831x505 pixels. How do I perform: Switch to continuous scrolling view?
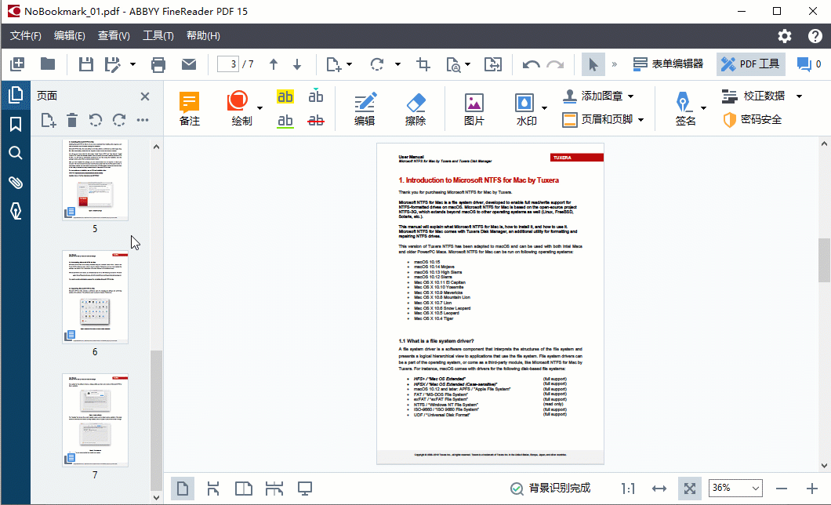tap(213, 488)
